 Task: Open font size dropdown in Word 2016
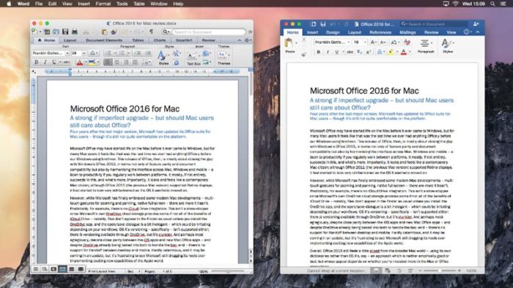(365, 42)
